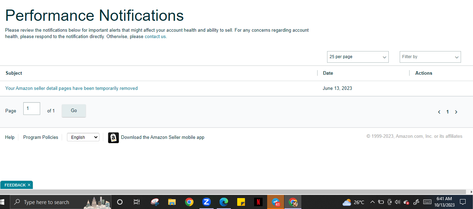The height and width of the screenshot is (209, 473).
Task: Open Snipping Tool from taskbar
Action: [155, 202]
